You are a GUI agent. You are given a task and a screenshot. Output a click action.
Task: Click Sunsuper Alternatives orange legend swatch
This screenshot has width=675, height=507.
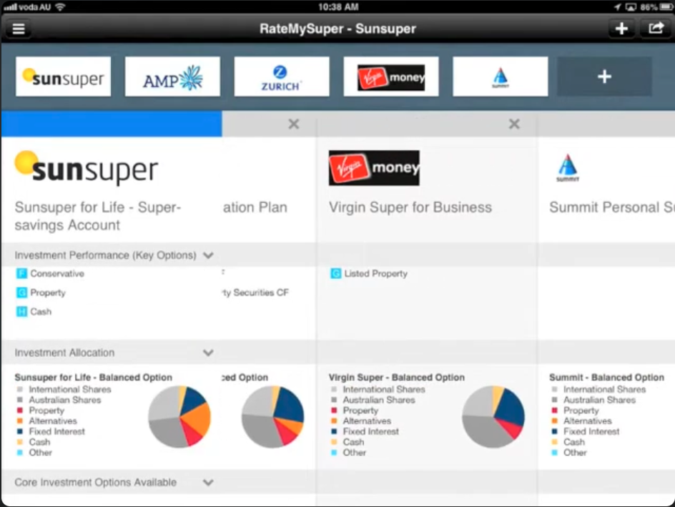click(x=20, y=421)
